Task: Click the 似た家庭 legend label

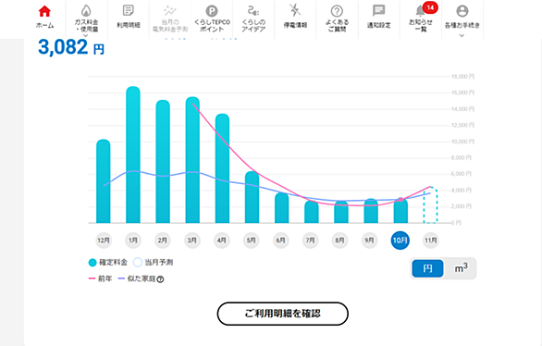Action: point(142,278)
